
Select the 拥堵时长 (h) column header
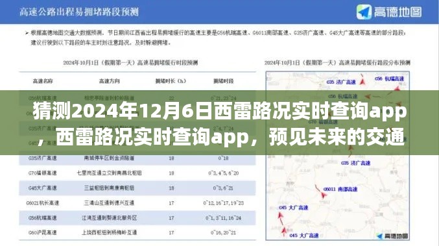click(x=171, y=81)
